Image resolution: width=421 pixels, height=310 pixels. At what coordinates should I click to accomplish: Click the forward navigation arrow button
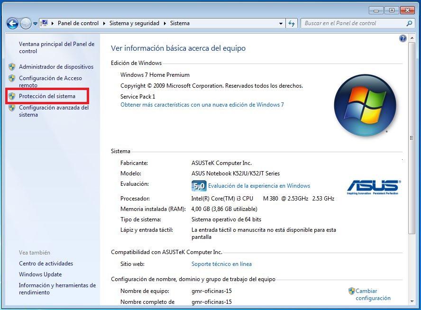(x=26, y=23)
